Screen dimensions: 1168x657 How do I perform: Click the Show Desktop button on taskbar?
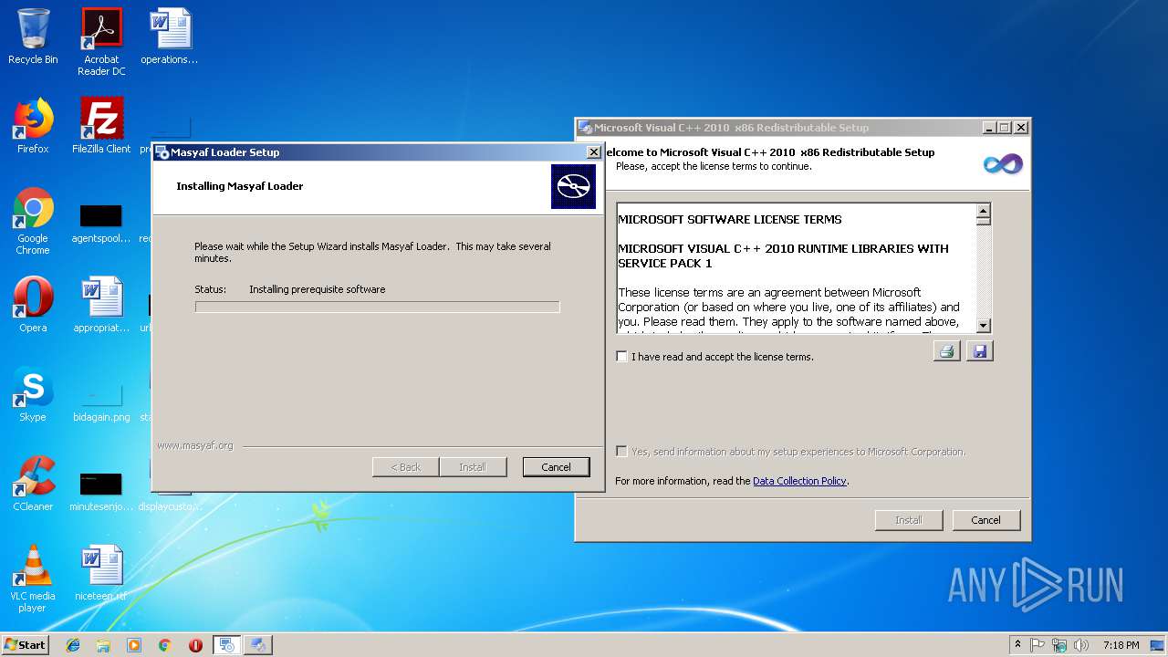tap(1157, 645)
